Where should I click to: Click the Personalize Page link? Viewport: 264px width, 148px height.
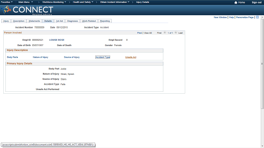coord(245,17)
